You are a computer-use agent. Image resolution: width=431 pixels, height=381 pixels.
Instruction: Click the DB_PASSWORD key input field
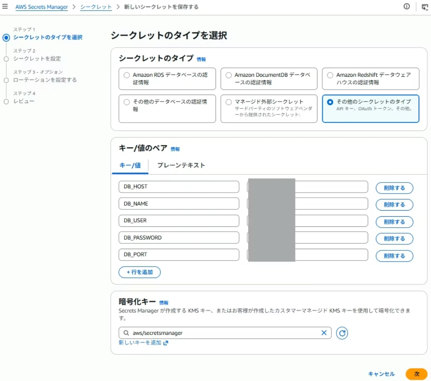[179, 237]
